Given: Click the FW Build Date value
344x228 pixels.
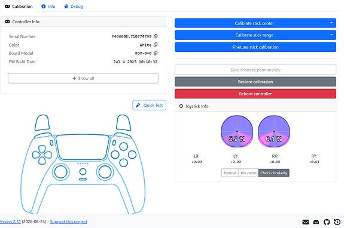Looking at the screenshot, I should [x=135, y=61].
